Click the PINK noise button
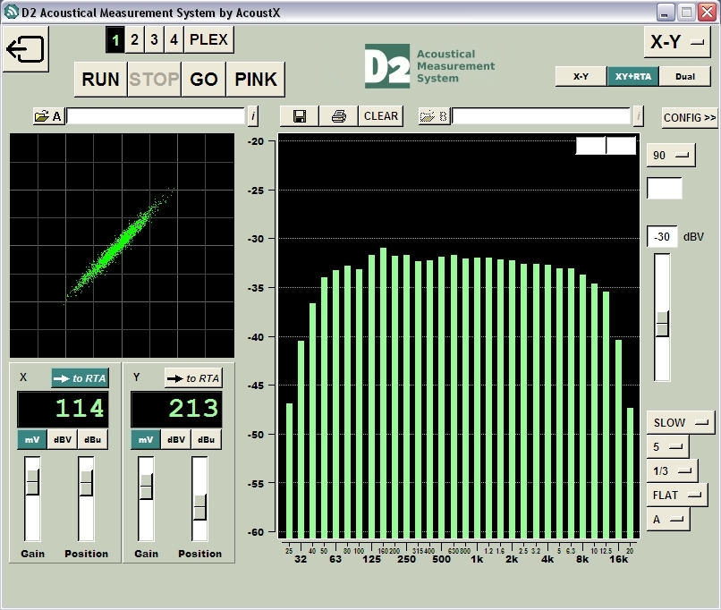 (x=256, y=79)
